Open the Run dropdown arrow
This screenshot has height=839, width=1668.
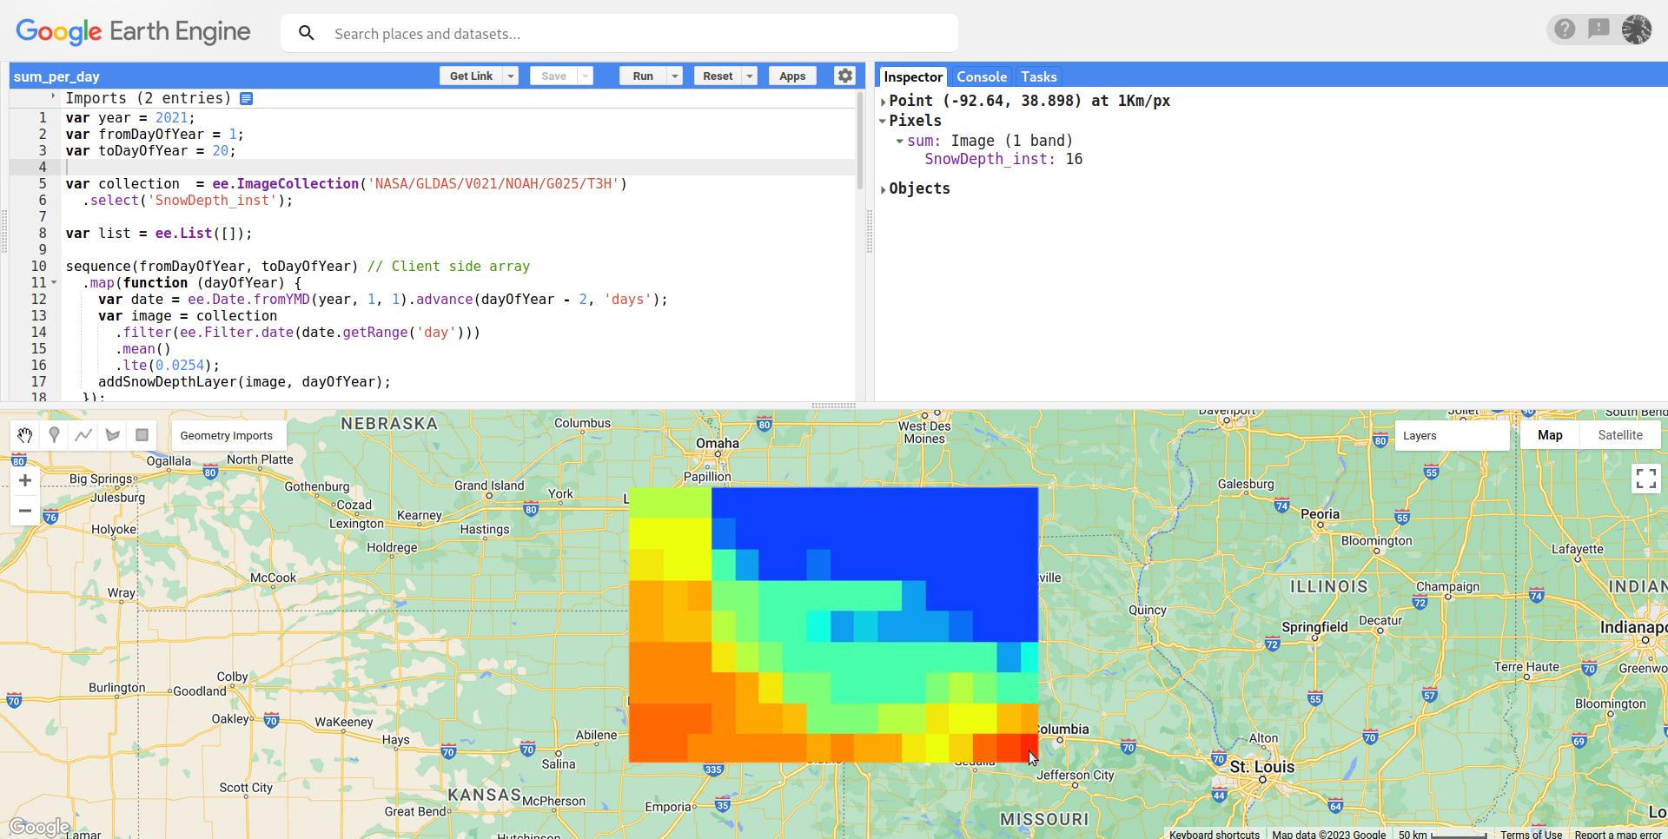(x=675, y=76)
